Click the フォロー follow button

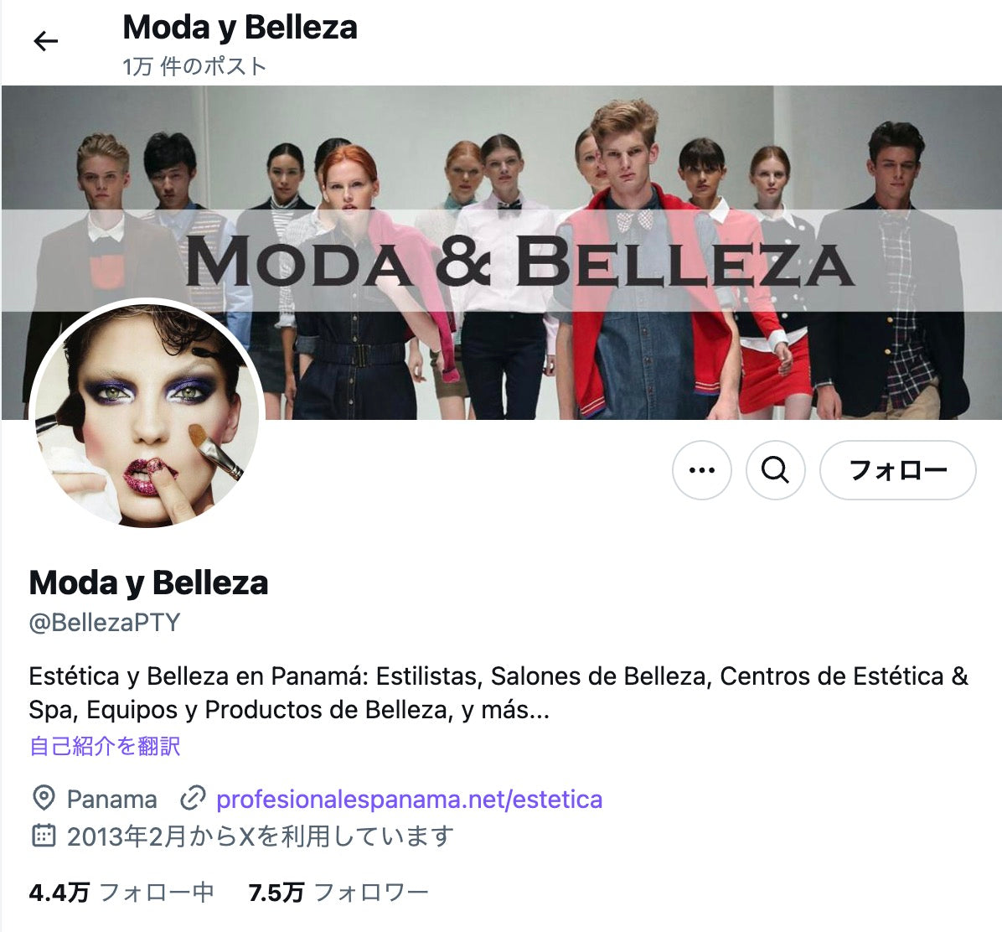coord(897,470)
